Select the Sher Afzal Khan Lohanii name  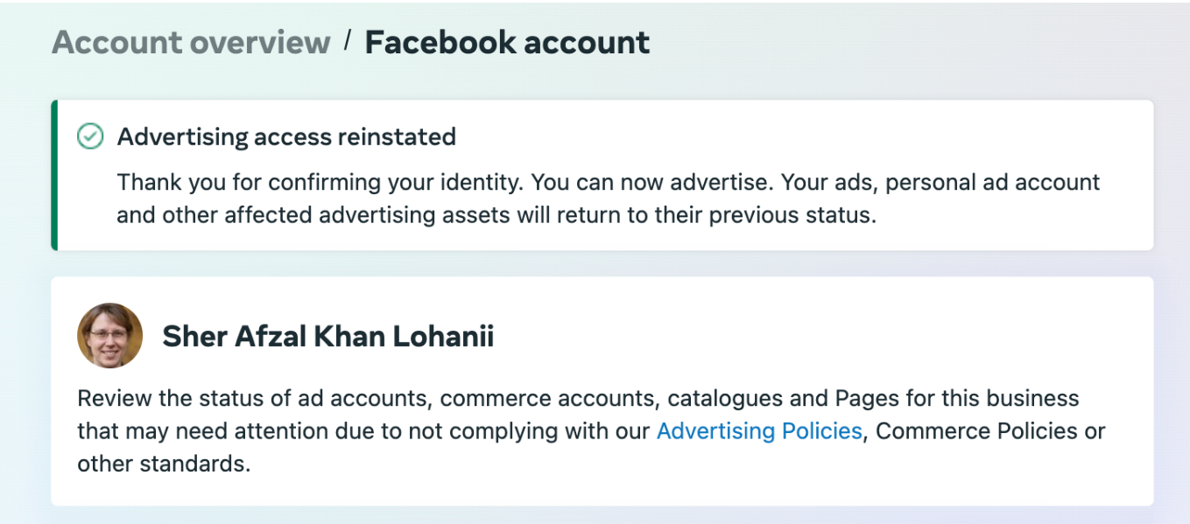point(328,337)
